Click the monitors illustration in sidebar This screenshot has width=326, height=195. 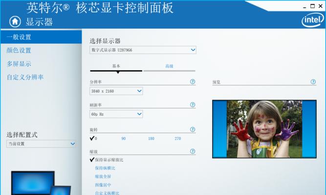click(41, 183)
